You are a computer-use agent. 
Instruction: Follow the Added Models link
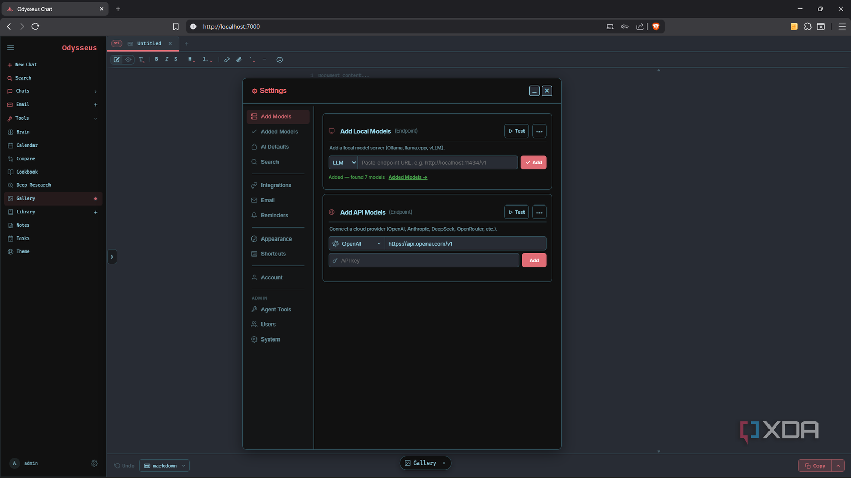click(x=408, y=177)
